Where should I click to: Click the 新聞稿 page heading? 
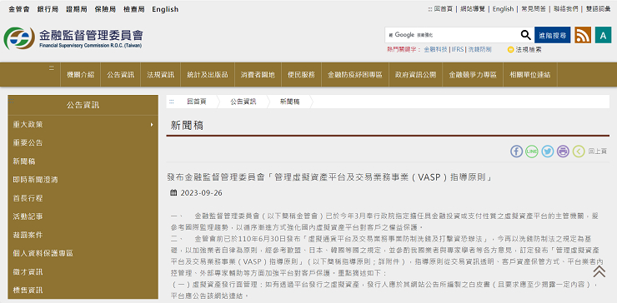pos(187,126)
